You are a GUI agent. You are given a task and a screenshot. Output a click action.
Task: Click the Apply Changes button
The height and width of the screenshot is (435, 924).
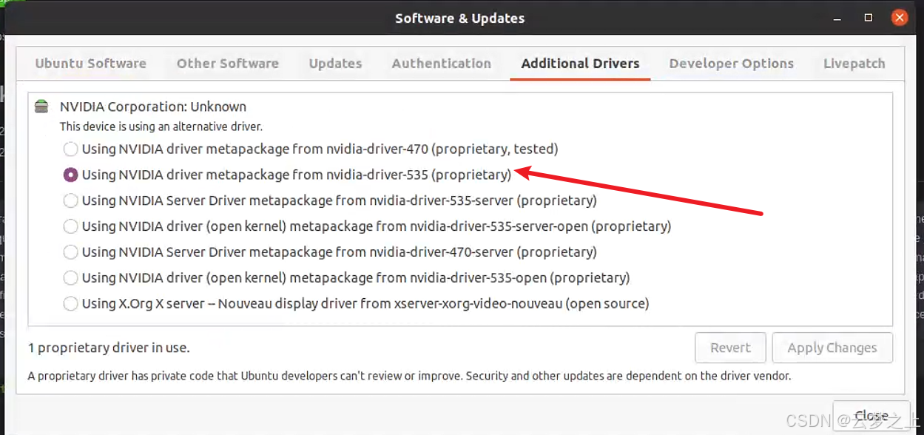[x=832, y=348]
